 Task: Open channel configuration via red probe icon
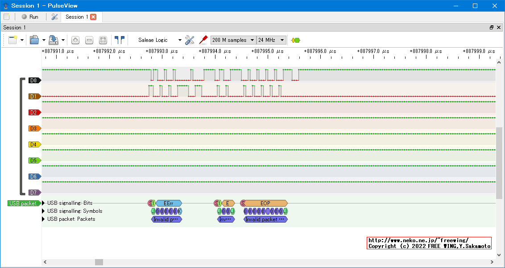(203, 40)
